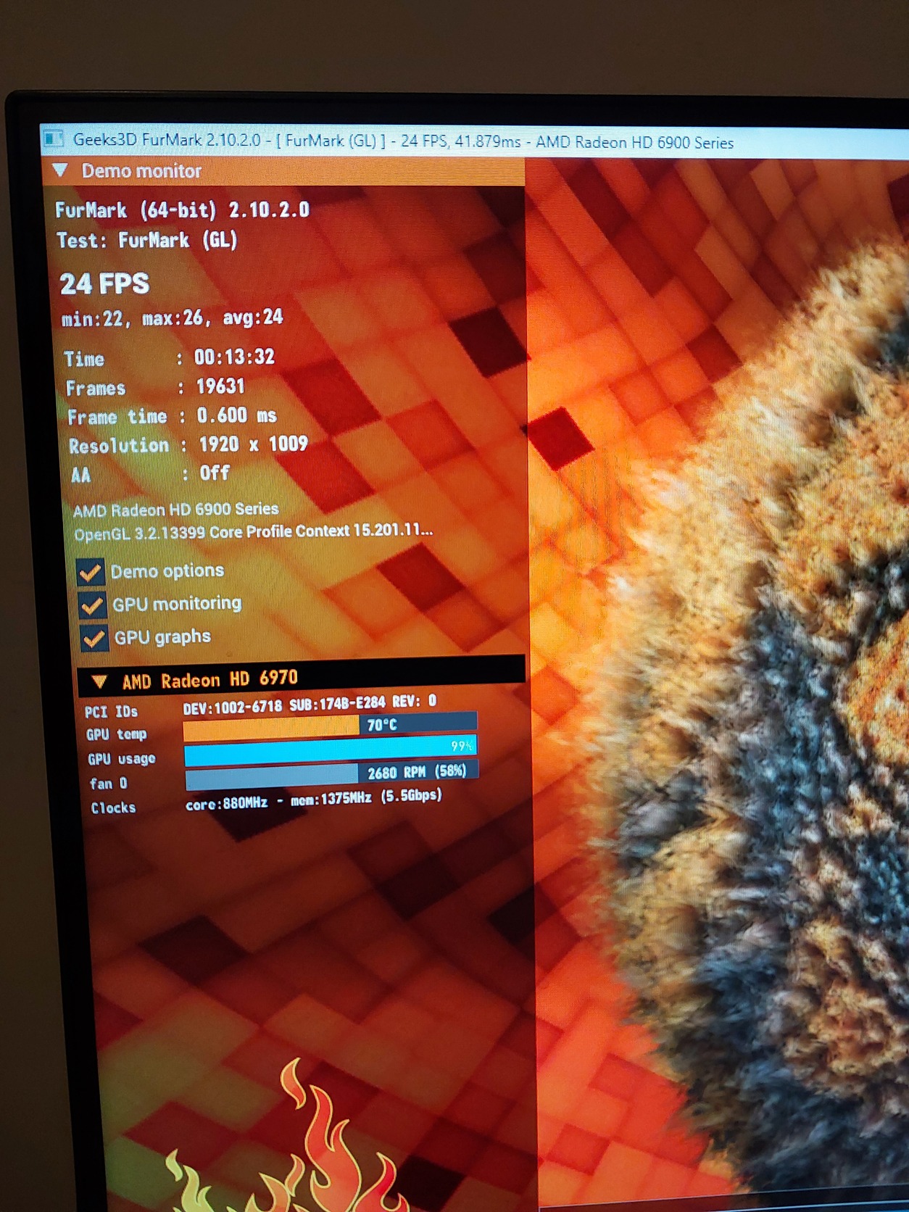Click the OpenGL 3.2.13399 Core Profile Context line
The height and width of the screenshot is (1212, 909).
[x=254, y=531]
